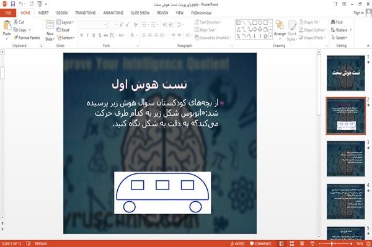Switch to the VIEW tab
Screen dimensions: 372x247
[x=180, y=13]
